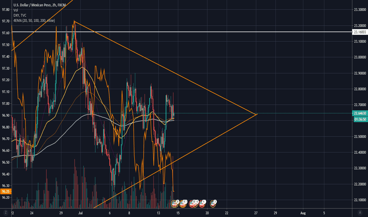Select the Vol indicator label
This screenshot has height=217, width=368.
click(15, 10)
